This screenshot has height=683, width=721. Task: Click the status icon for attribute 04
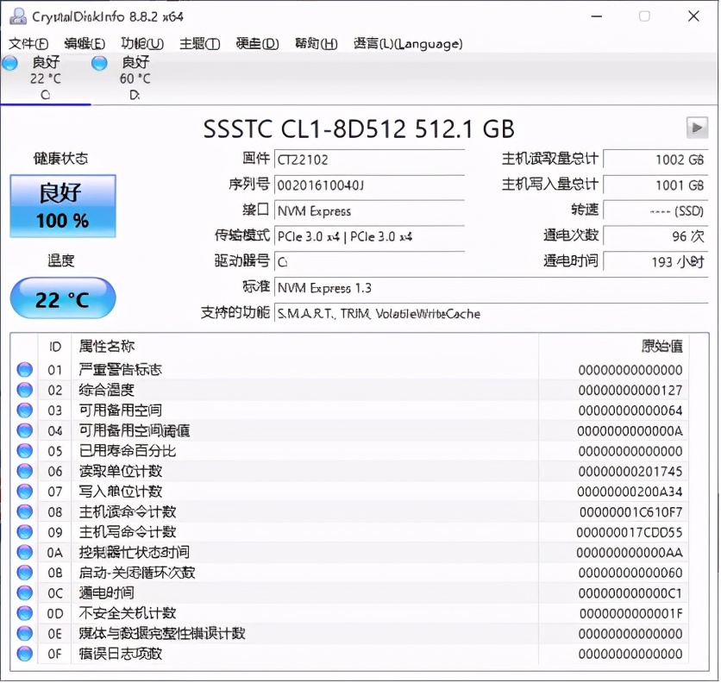[x=25, y=430]
